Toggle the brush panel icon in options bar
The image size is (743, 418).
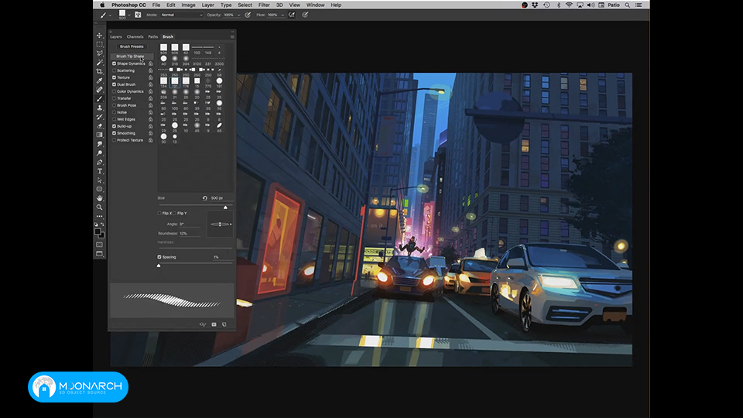[138, 15]
